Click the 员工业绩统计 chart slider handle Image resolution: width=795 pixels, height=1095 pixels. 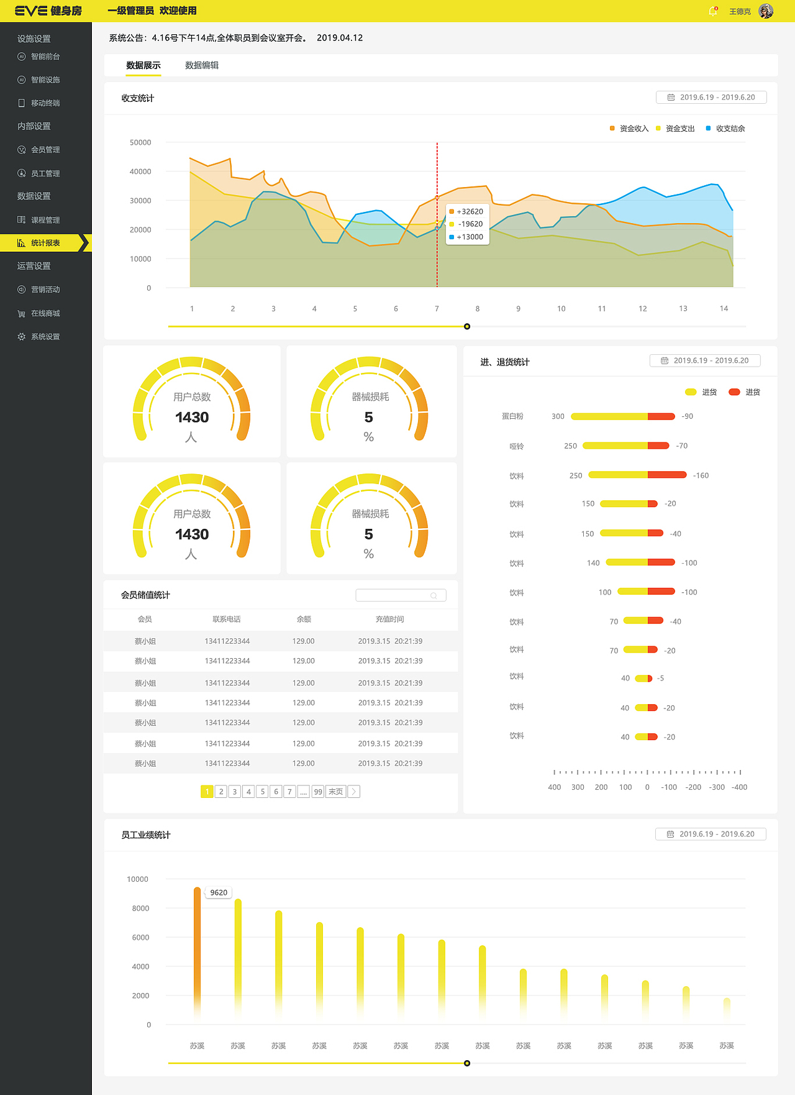click(x=467, y=1063)
